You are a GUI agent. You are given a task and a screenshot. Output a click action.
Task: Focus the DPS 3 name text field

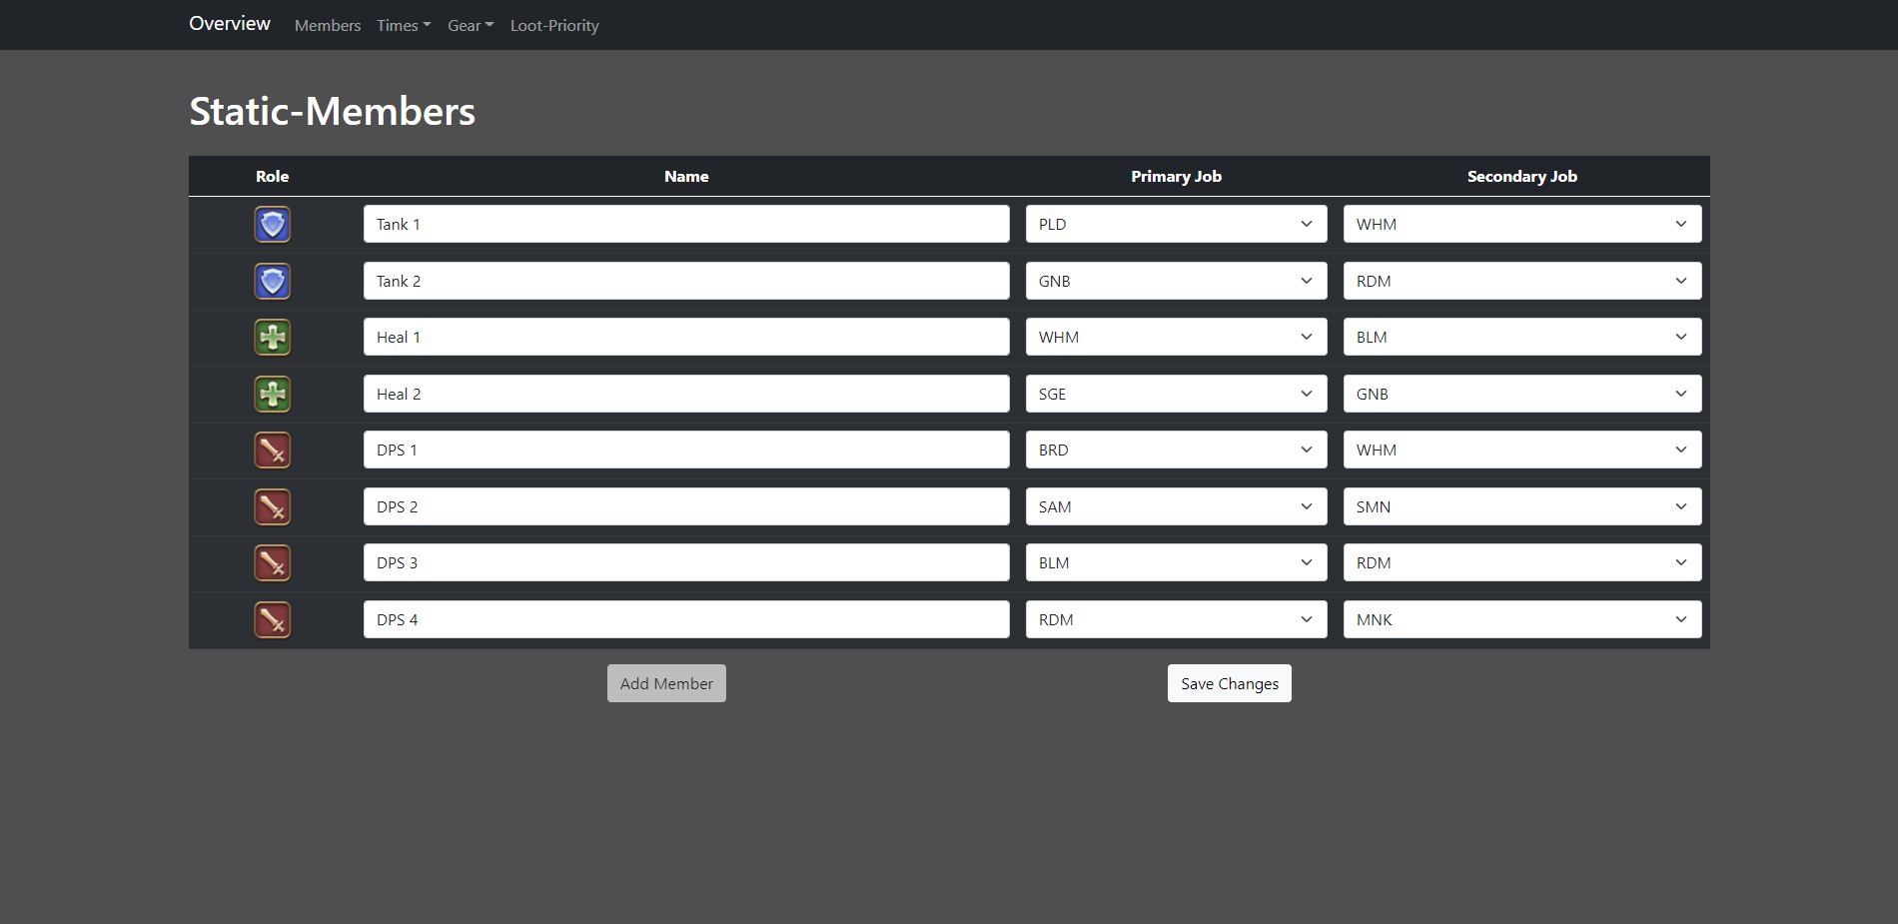click(686, 562)
